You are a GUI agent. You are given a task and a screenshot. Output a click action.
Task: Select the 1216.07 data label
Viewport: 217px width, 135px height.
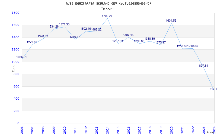(182, 46)
